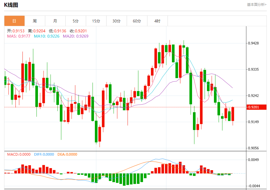The height and width of the screenshot is (190, 270).
Task: Click the DEA:0.0000 label
Action: (67, 154)
